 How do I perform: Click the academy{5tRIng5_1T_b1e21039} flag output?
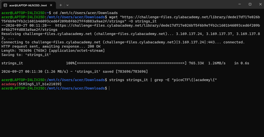tap(31, 84)
